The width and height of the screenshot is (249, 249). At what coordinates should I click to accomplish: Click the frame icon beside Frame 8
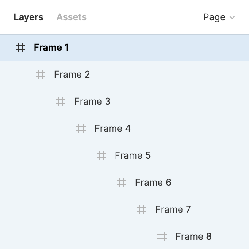coord(162,236)
